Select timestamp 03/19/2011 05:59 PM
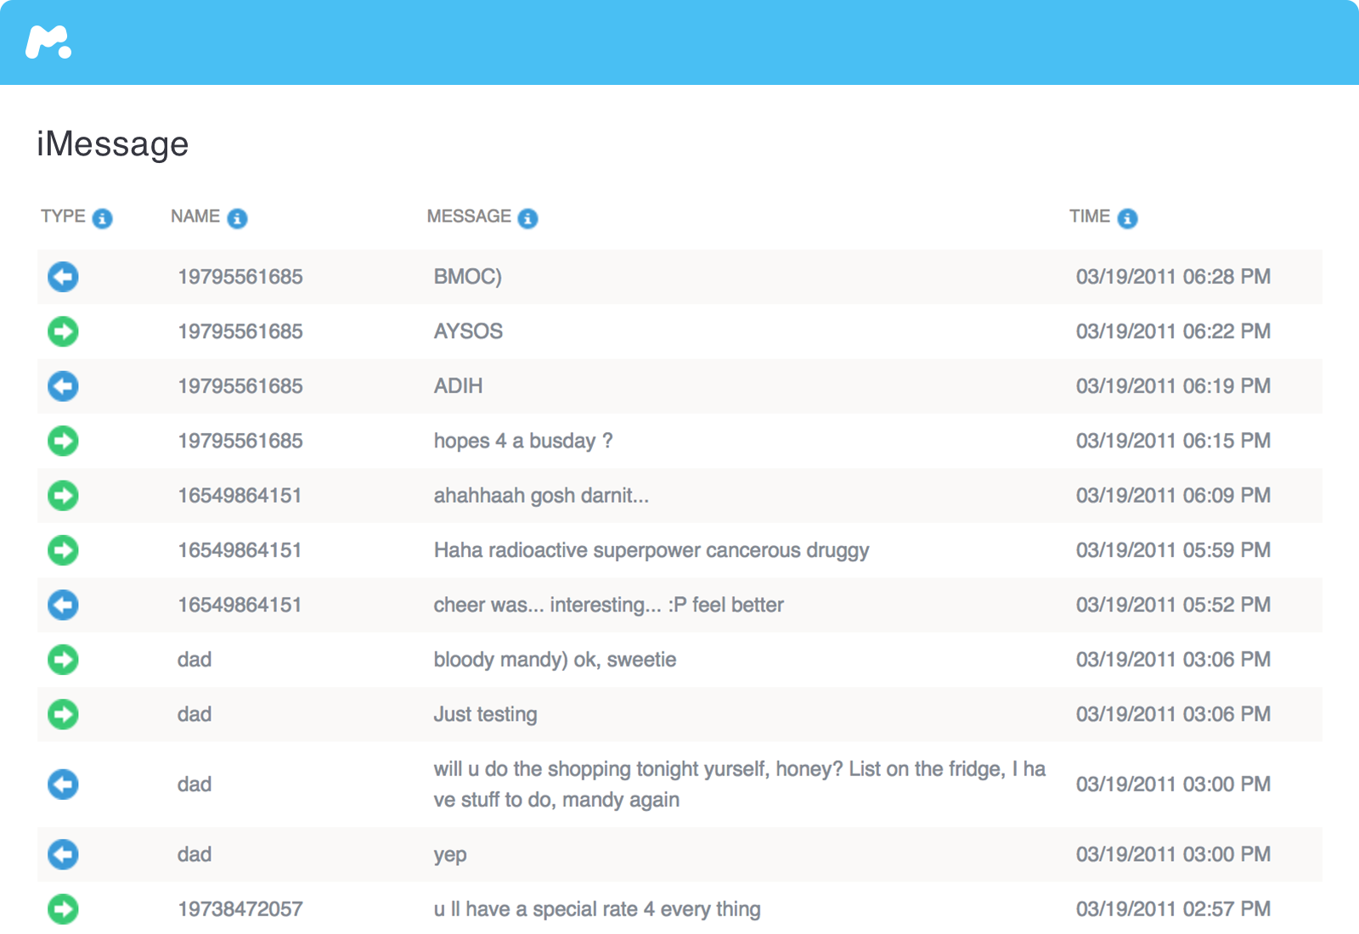 (1173, 550)
